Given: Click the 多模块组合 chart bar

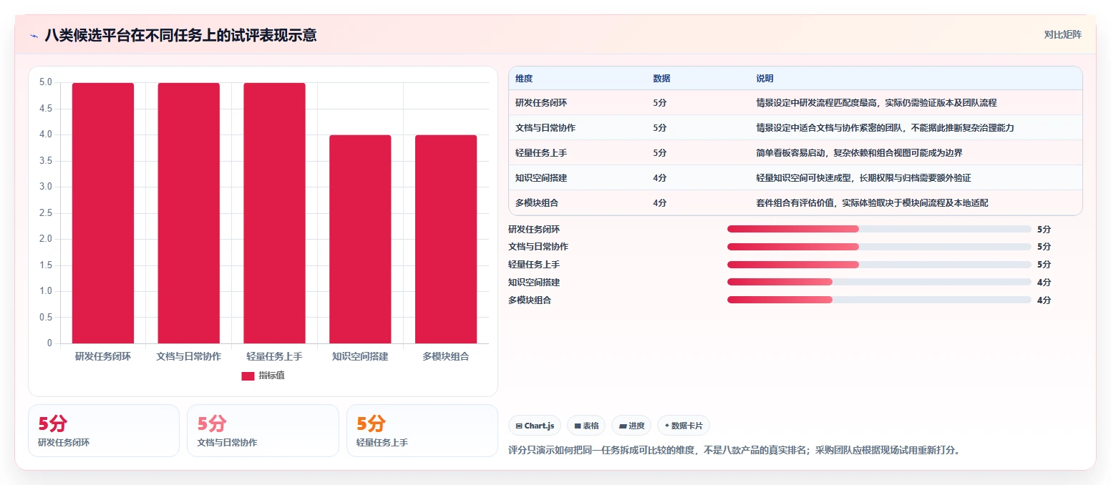Looking at the screenshot, I should pos(446,239).
